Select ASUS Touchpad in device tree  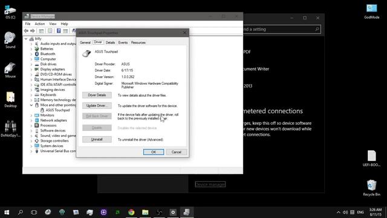pos(57,110)
